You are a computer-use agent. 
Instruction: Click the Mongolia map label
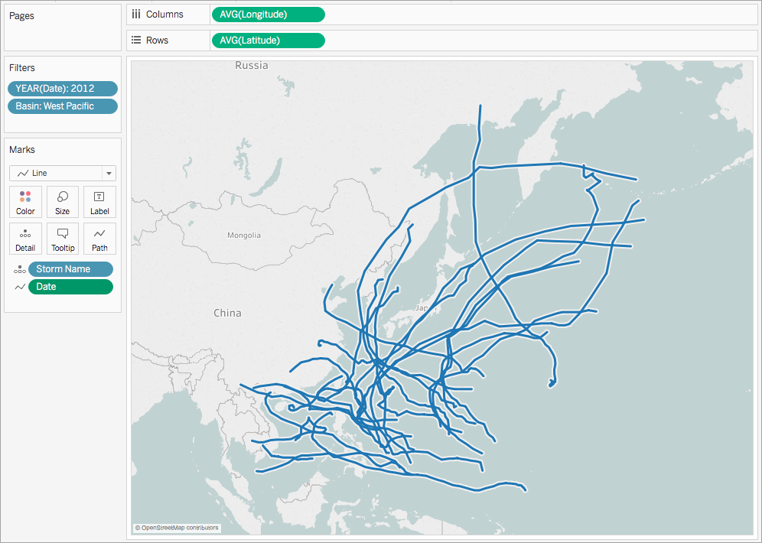[244, 235]
